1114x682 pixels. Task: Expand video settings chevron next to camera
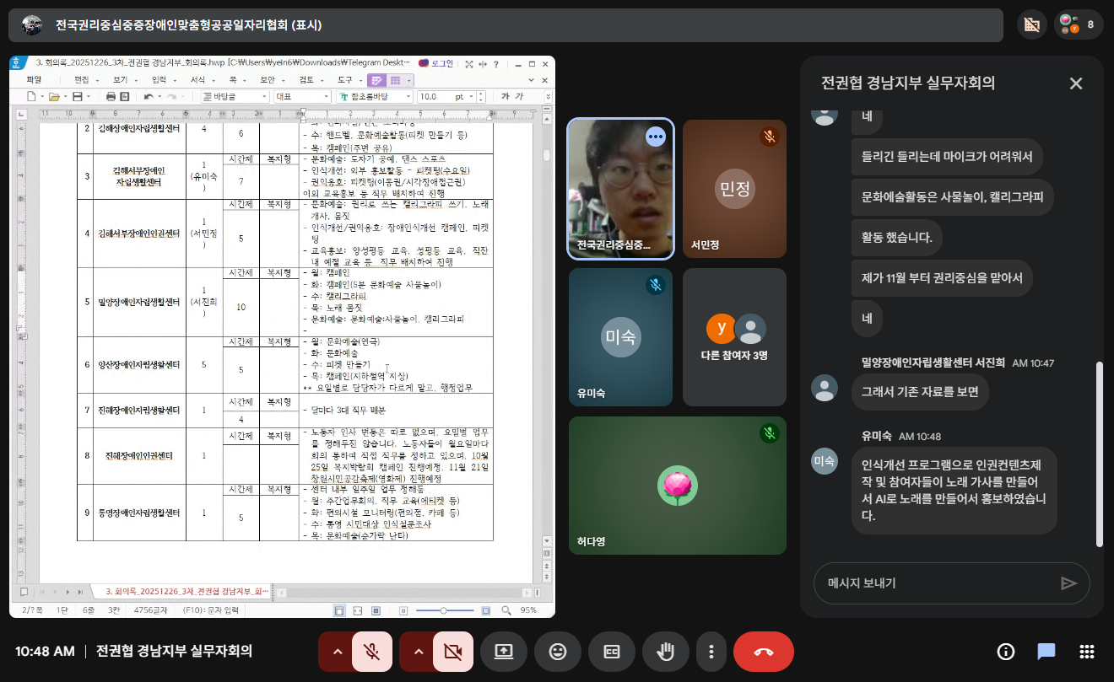click(418, 652)
